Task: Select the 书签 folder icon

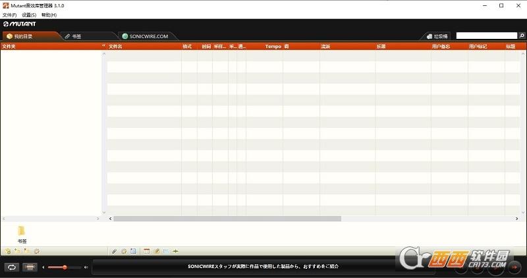Action: coord(22,231)
